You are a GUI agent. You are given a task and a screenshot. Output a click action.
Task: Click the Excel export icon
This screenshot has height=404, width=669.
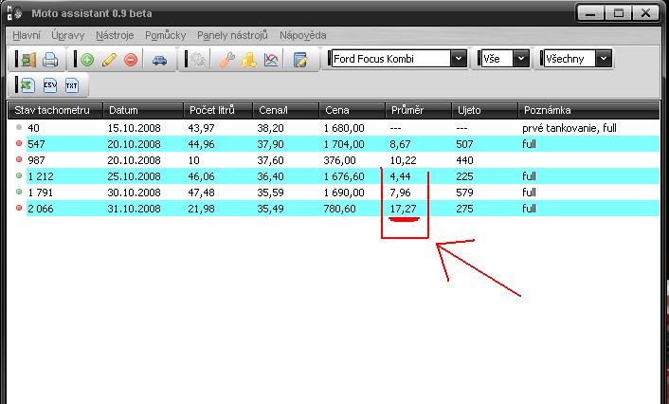[27, 85]
